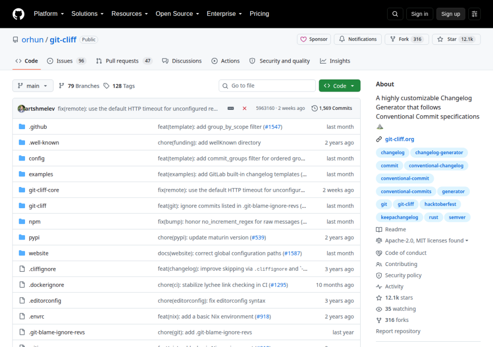Select the Code tab
The height and width of the screenshot is (347, 493).
(x=27, y=61)
